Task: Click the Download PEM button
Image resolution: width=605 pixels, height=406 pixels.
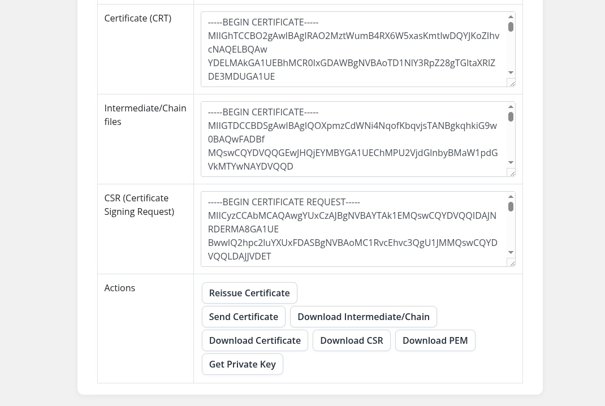Action: click(x=435, y=340)
